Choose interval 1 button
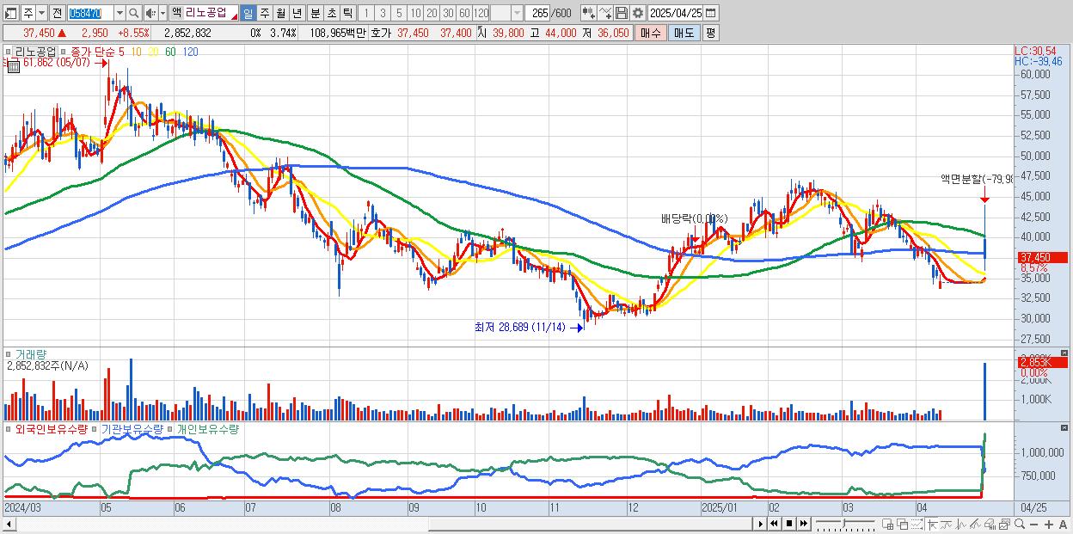This screenshot has width=1073, height=534. (366, 13)
